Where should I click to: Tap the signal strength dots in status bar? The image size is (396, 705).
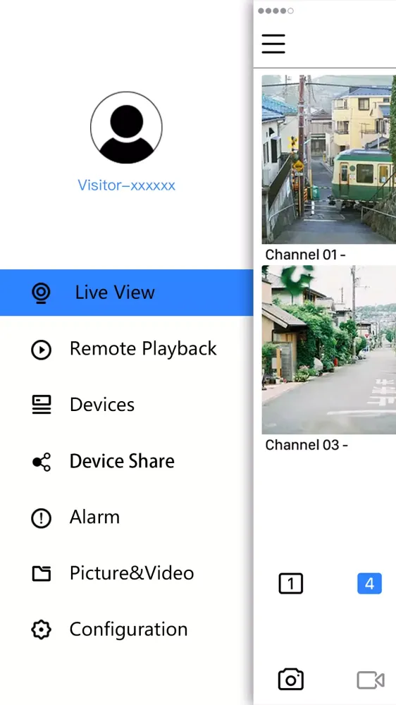(276, 11)
